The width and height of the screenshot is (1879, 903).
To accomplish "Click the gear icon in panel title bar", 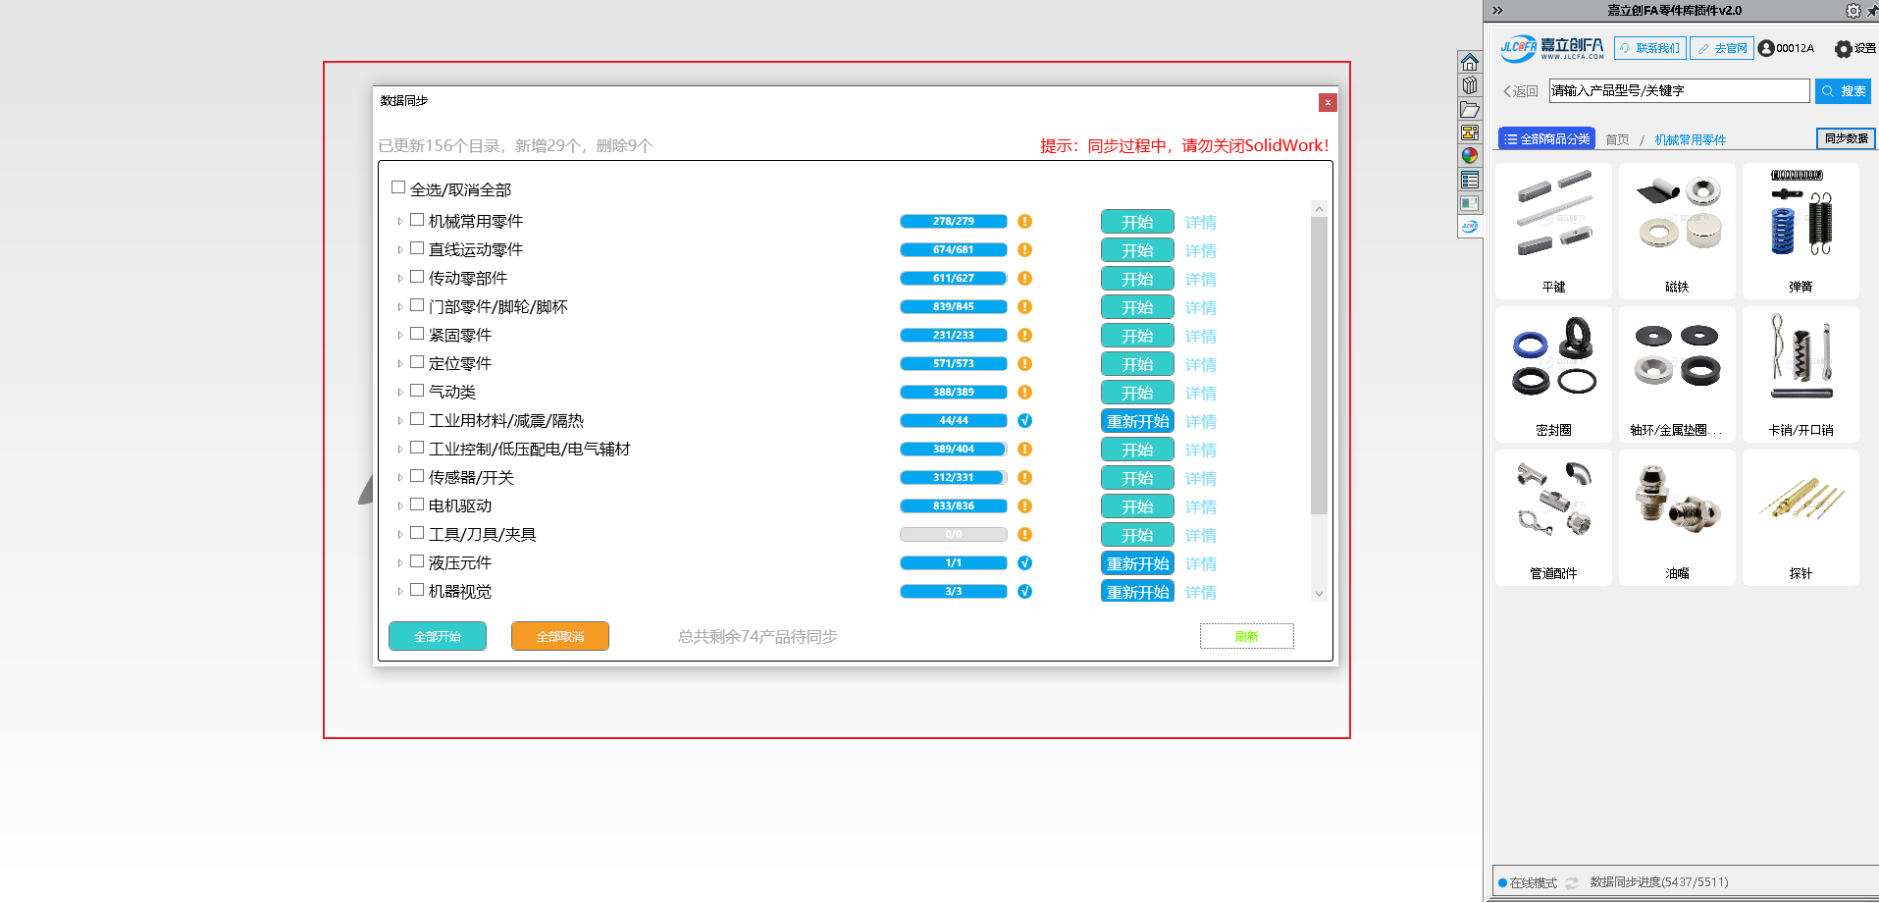I will tap(1852, 11).
